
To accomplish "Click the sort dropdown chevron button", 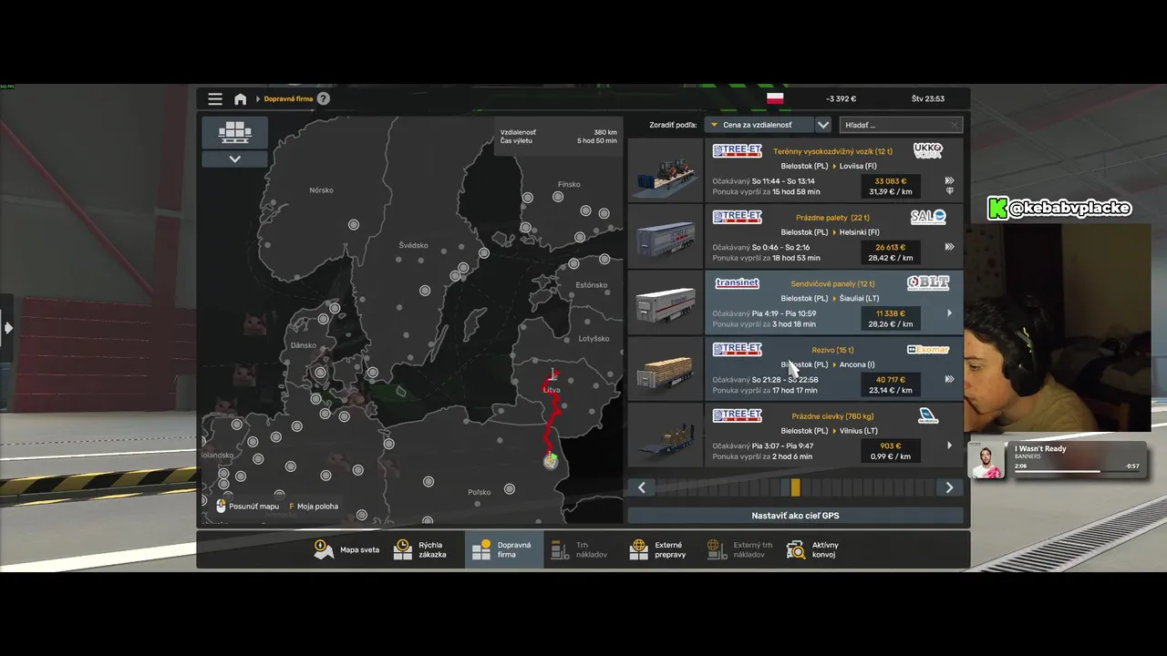I will (x=823, y=125).
